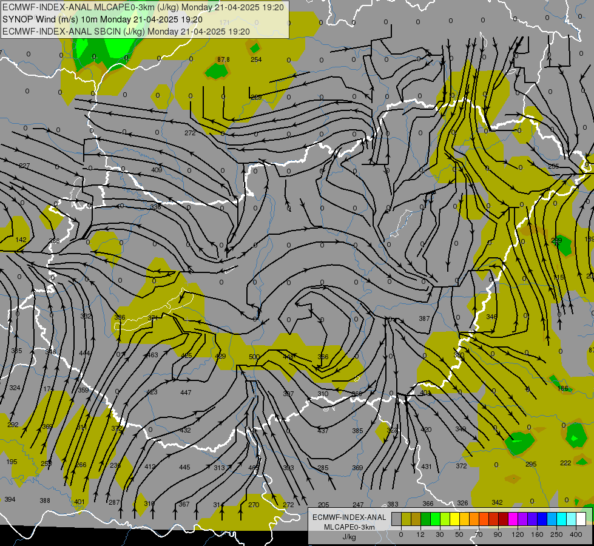Click the white legend swatch

[x=581, y=519]
